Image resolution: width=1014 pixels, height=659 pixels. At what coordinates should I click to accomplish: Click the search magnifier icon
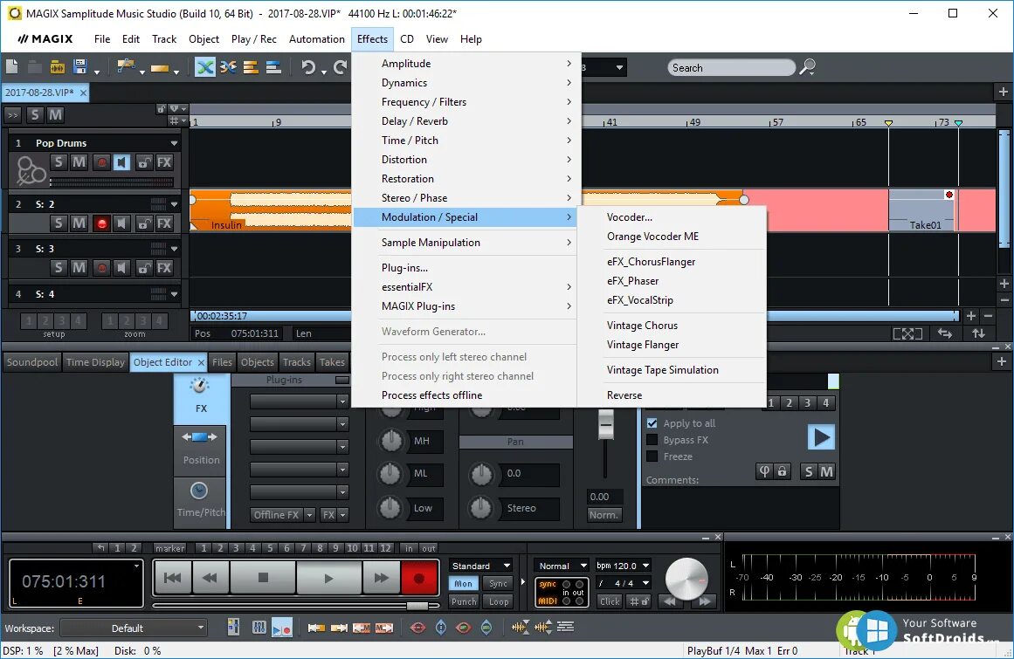point(807,66)
